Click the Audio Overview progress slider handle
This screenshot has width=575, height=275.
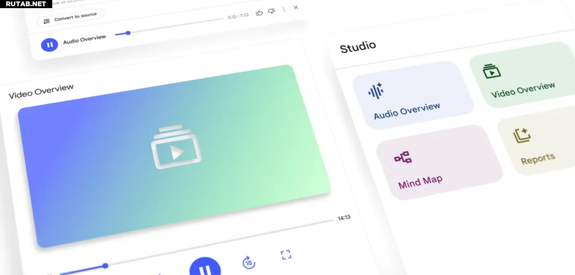[128, 33]
